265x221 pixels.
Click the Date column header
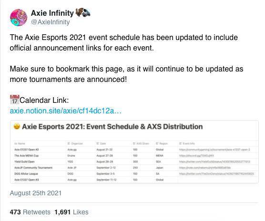(101, 143)
